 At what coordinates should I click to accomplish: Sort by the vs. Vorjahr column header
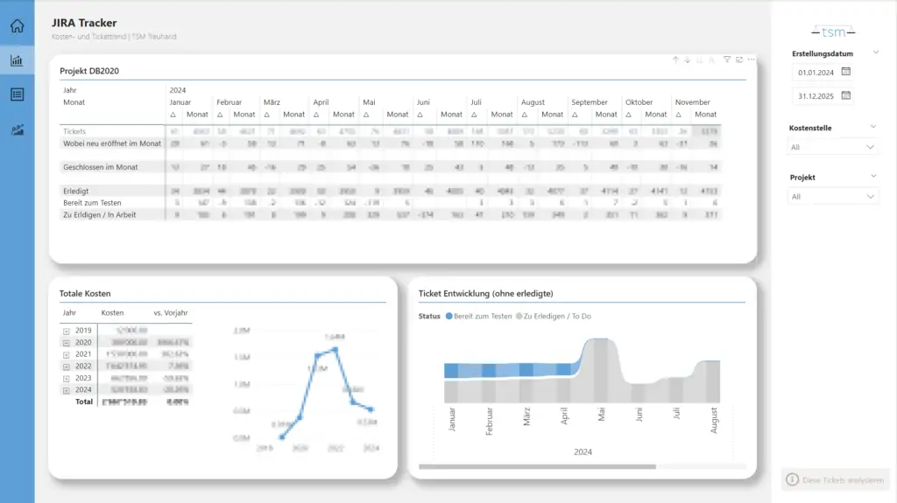(171, 312)
